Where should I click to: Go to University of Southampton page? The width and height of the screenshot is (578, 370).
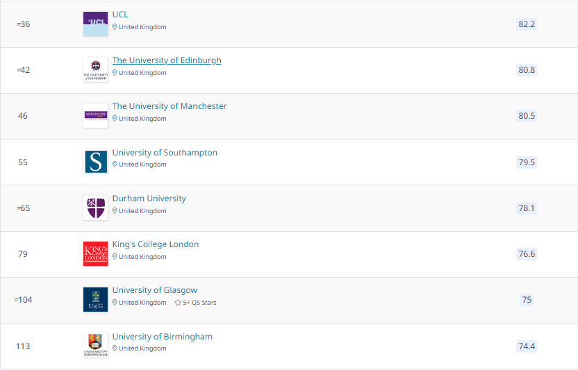tap(165, 153)
